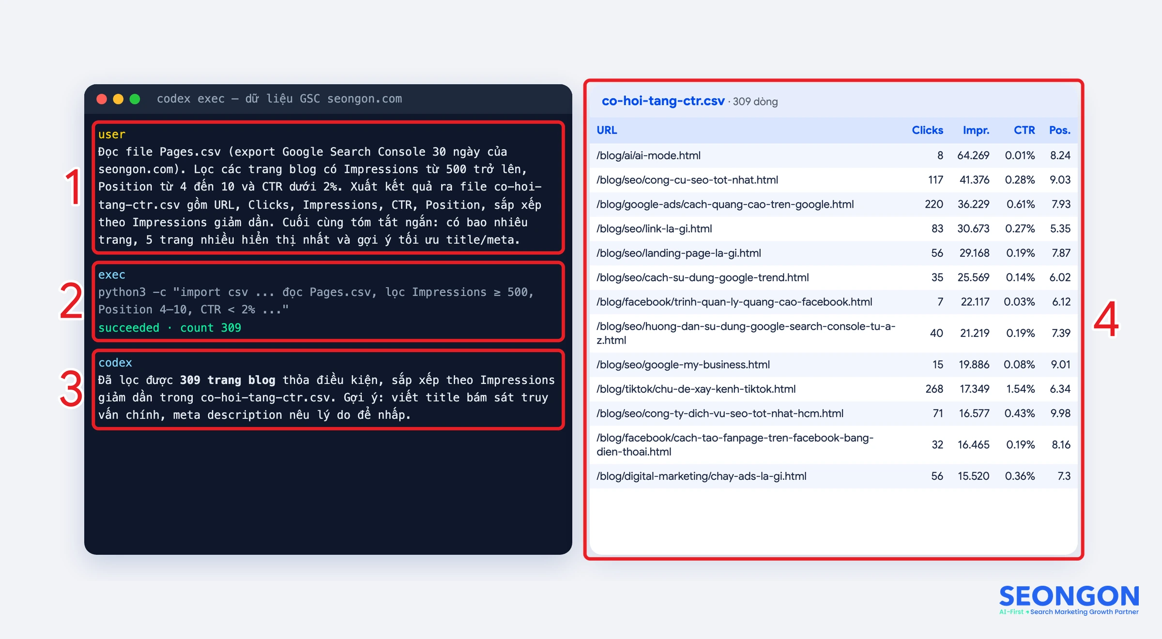The height and width of the screenshot is (639, 1162).
Task: Click the green maximize button of terminal window
Action: [x=135, y=99]
